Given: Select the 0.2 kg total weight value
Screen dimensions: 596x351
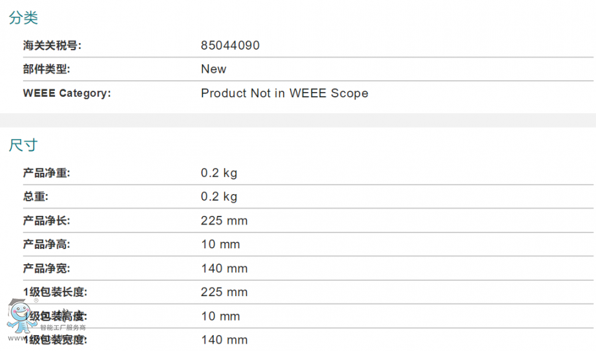Looking at the screenshot, I should (219, 197).
